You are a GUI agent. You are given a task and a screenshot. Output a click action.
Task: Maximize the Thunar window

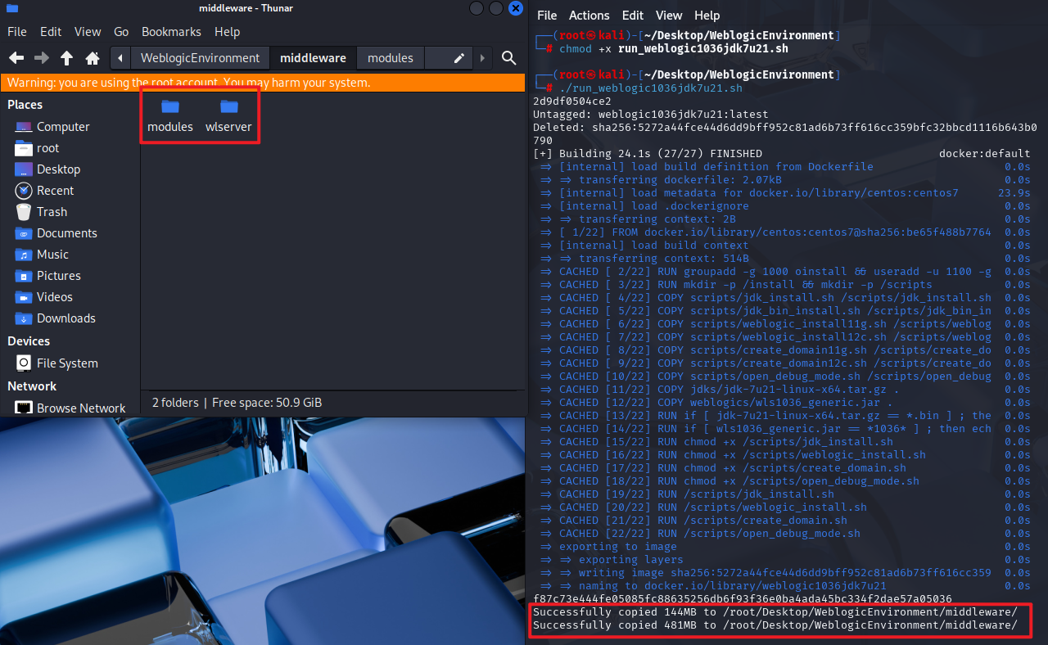(496, 8)
